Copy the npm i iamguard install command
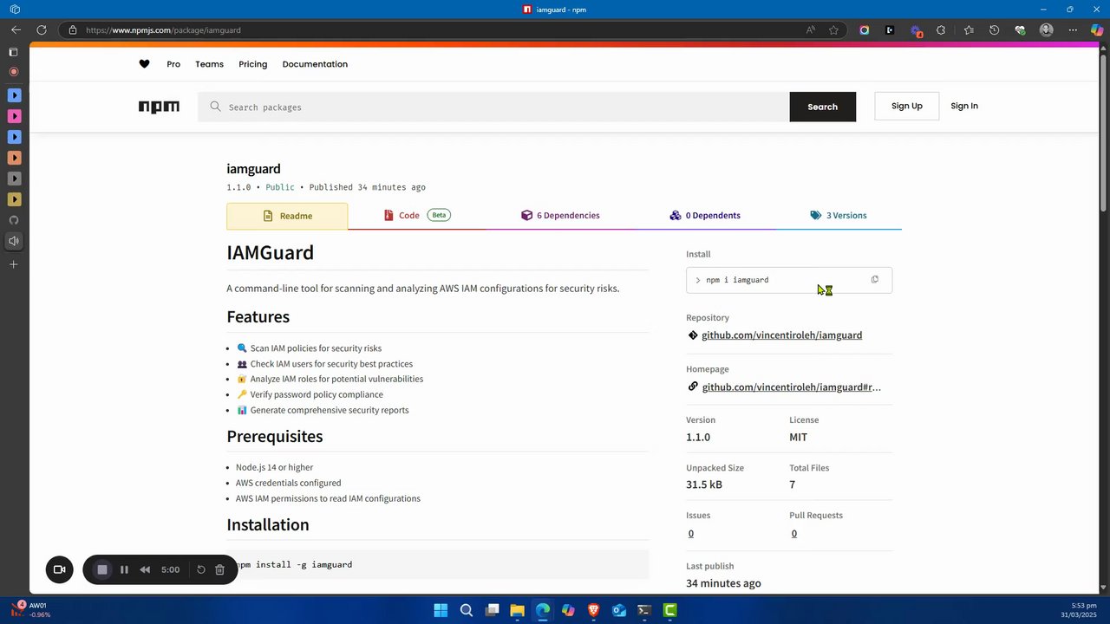The width and height of the screenshot is (1110, 624). pos(874,280)
